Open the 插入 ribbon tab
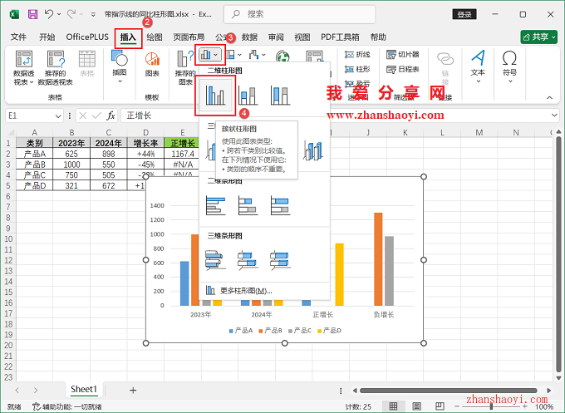This screenshot has height=413, width=565. point(127,37)
